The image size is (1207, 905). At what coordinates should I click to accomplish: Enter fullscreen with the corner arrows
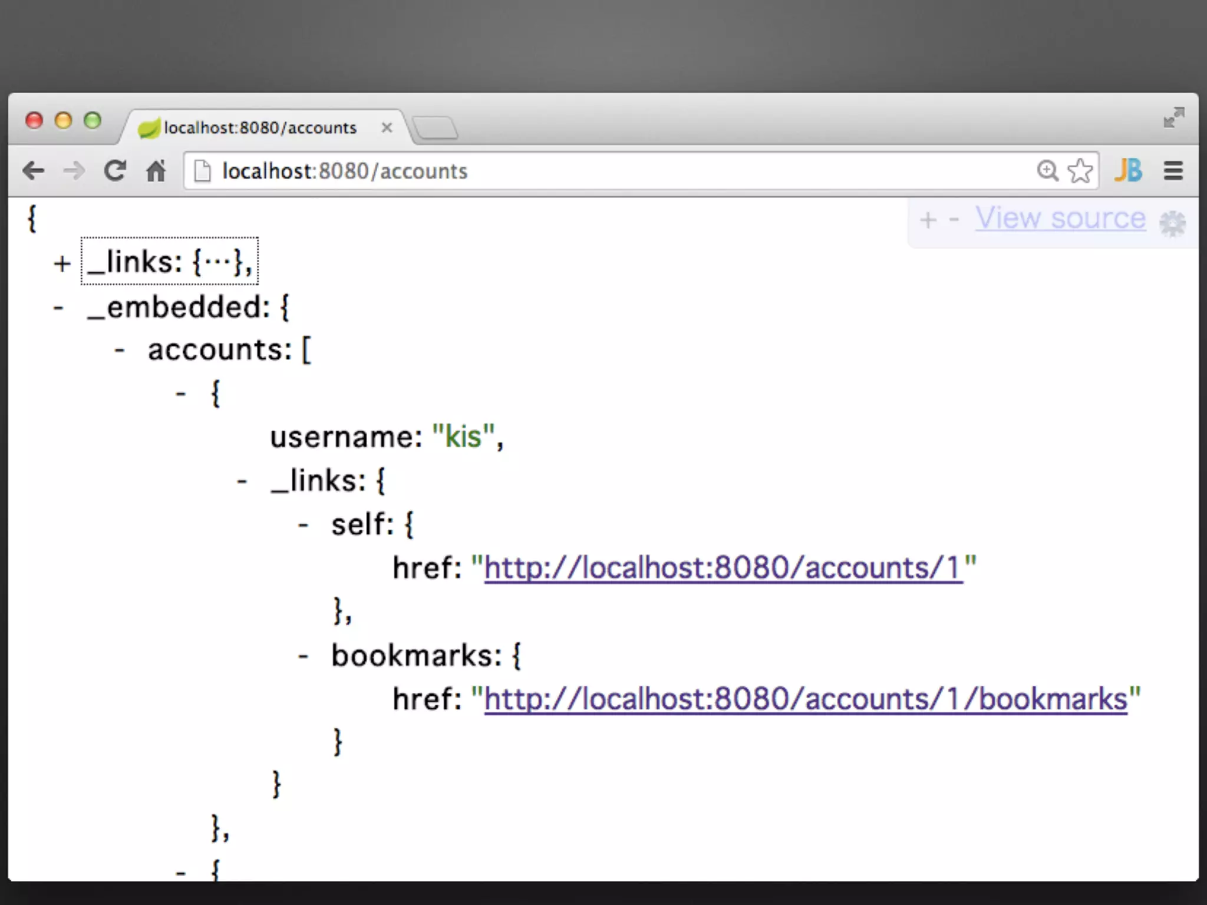(x=1173, y=118)
